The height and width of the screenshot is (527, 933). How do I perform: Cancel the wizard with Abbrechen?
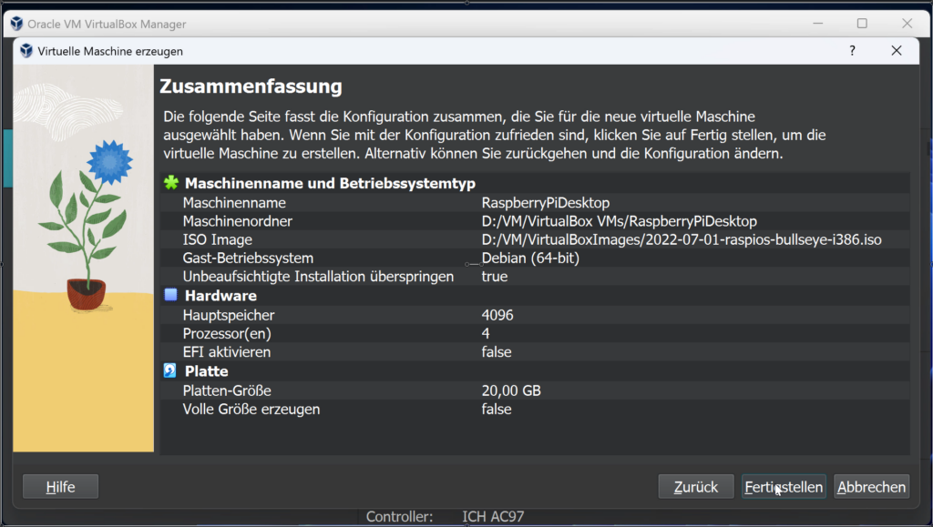point(871,487)
